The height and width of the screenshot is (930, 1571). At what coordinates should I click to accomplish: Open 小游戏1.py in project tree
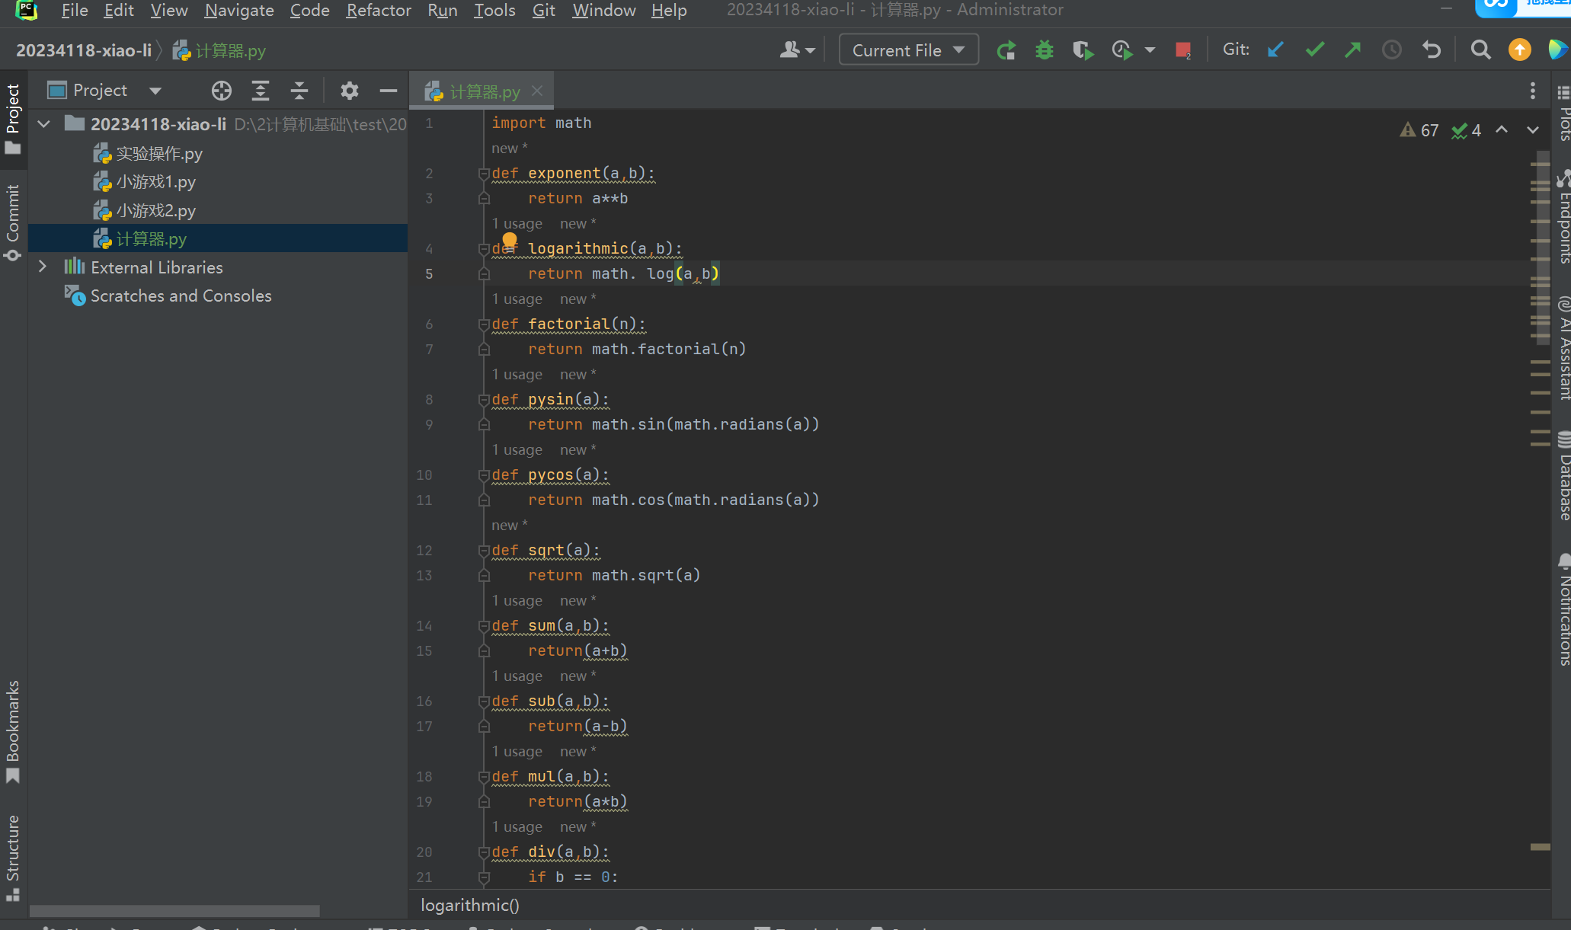click(155, 182)
